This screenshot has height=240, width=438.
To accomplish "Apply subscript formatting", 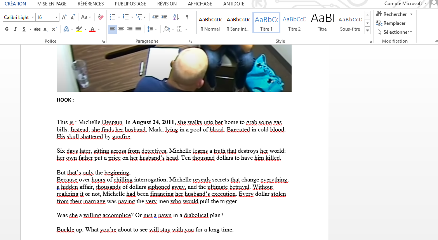I will tap(46, 29).
